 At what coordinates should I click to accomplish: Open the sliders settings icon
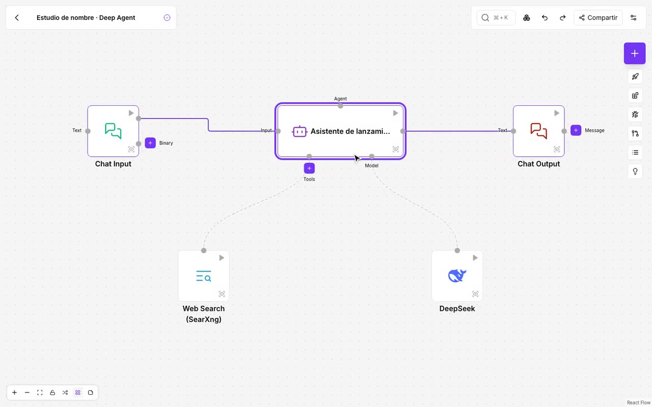click(634, 18)
